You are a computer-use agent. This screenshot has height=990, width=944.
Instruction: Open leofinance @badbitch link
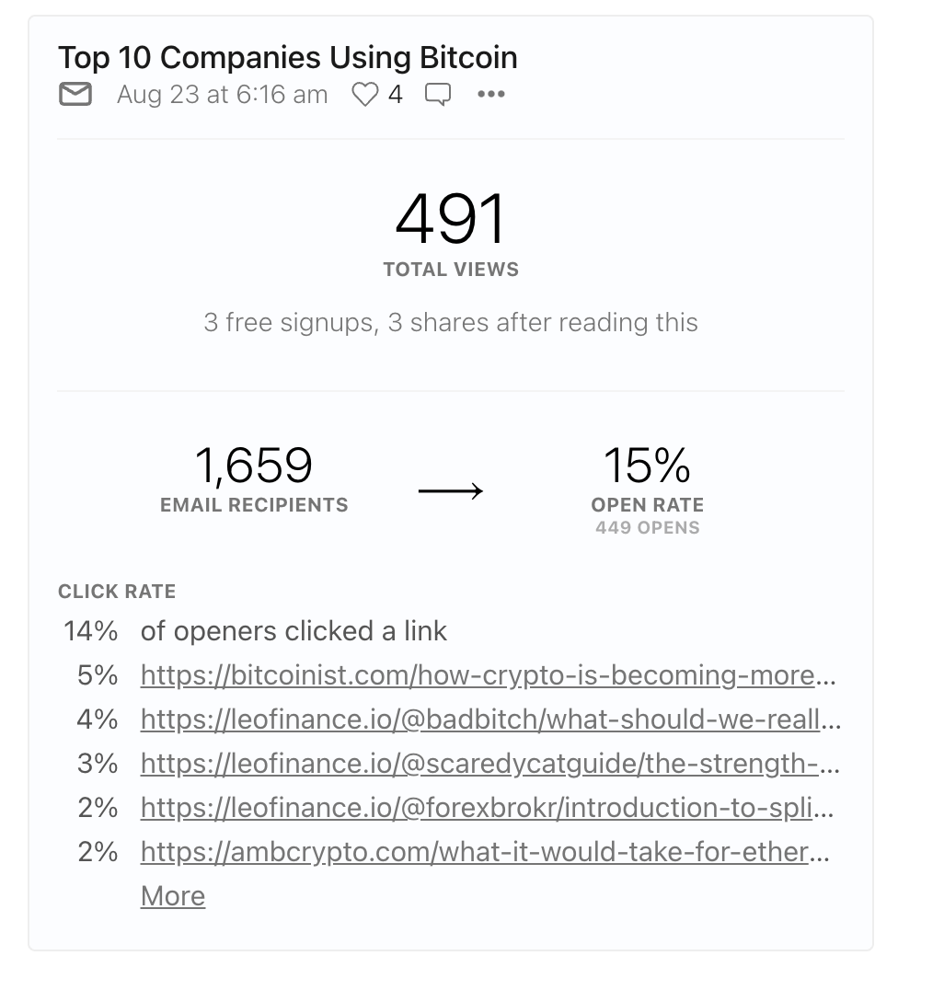[490, 719]
